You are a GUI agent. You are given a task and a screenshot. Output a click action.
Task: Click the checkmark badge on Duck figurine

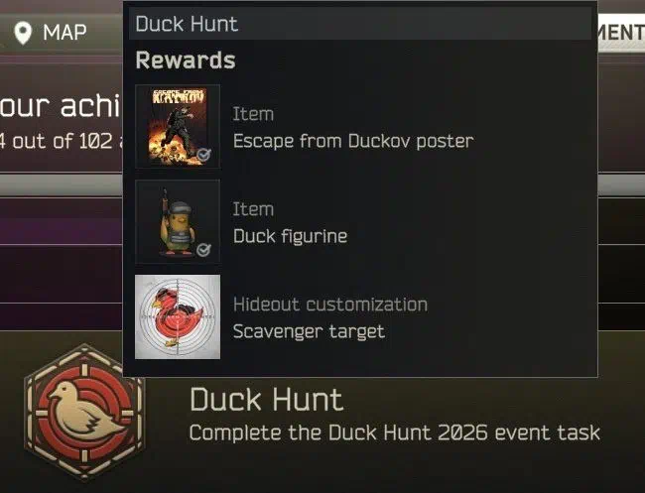pos(203,250)
